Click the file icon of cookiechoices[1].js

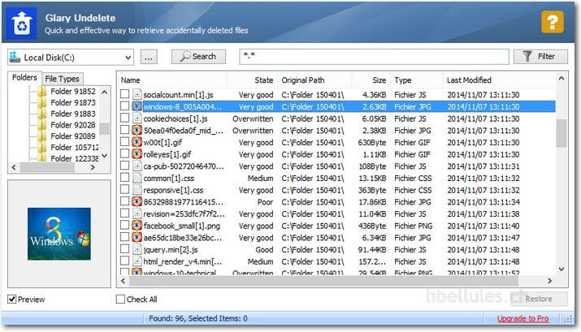[137, 119]
